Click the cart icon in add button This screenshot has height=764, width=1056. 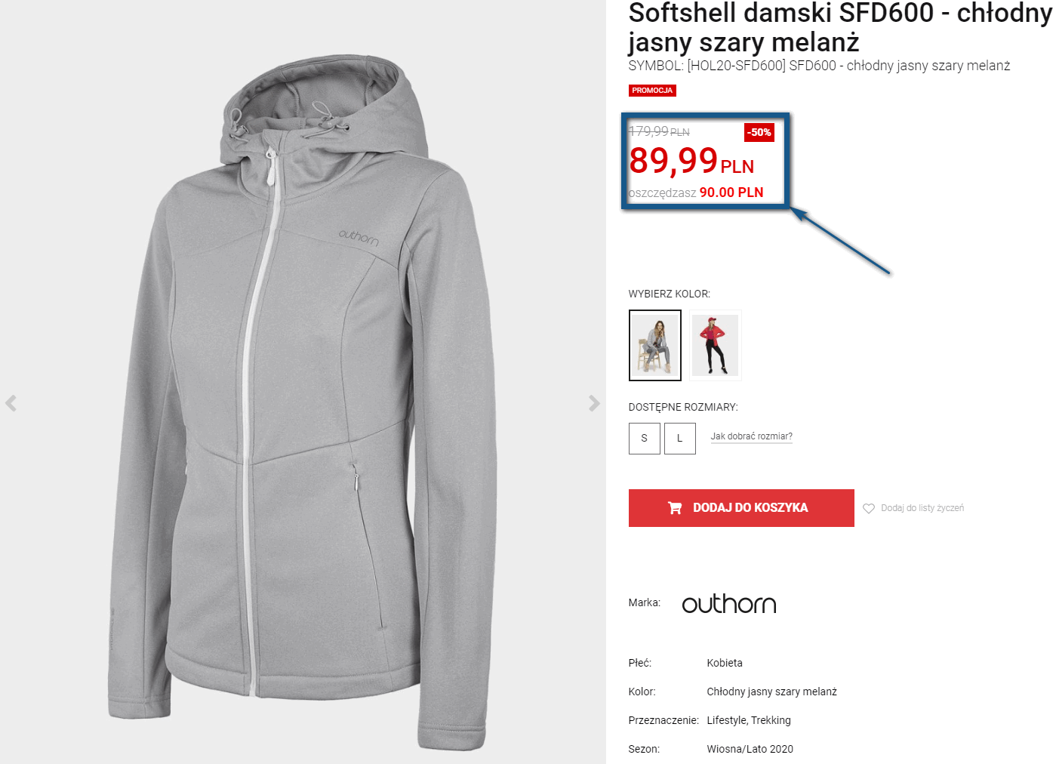675,508
